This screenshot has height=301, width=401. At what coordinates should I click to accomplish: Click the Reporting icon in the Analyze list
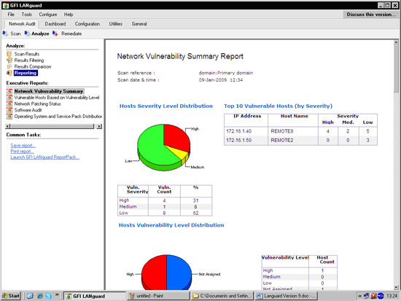(x=9, y=73)
